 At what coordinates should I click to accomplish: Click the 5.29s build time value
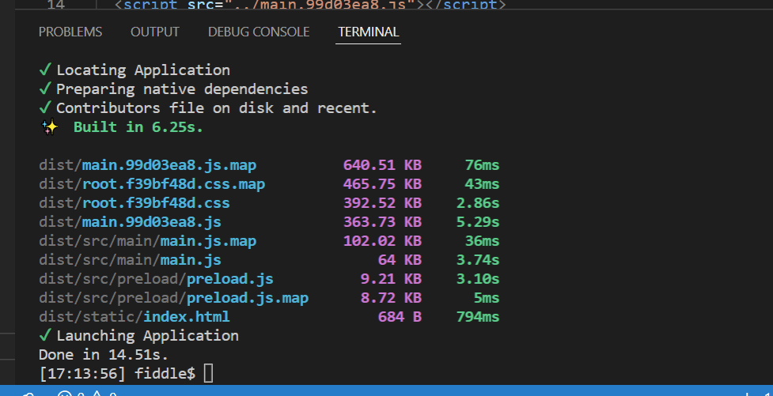pyautogui.click(x=478, y=222)
